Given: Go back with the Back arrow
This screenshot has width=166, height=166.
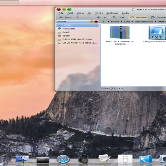Looking at the screenshot, I should tap(65, 17).
